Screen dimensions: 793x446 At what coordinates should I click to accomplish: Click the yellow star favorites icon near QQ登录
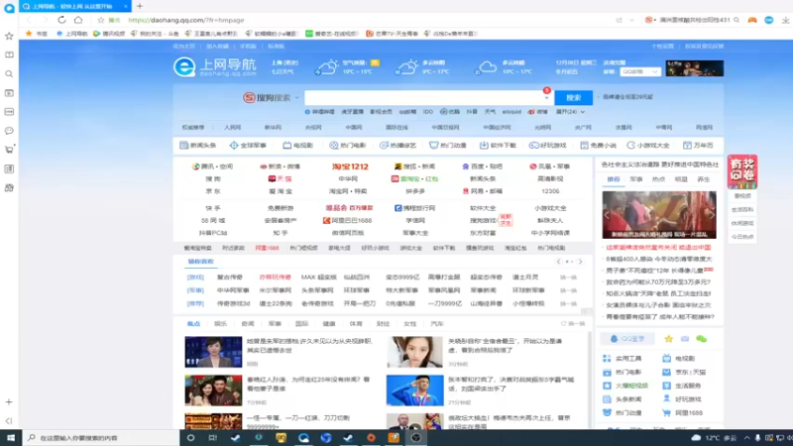(x=668, y=339)
